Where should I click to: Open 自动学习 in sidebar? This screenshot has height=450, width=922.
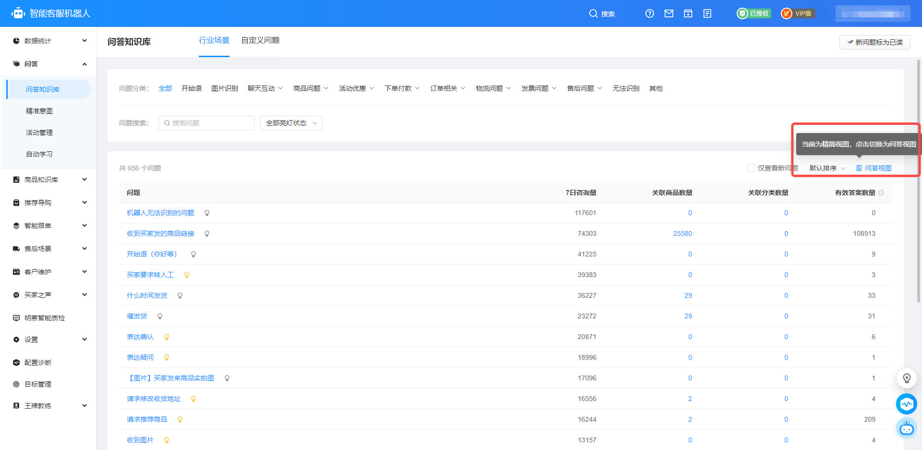coord(39,154)
